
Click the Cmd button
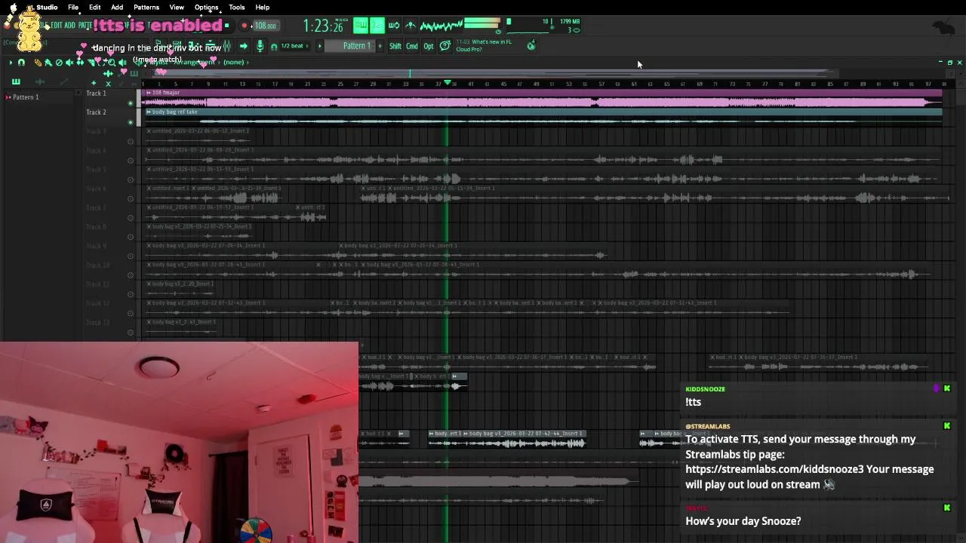coord(412,46)
